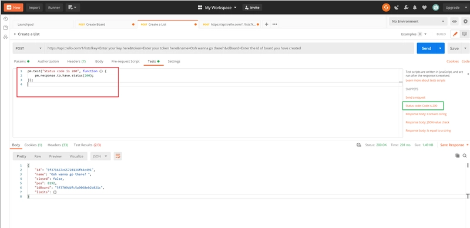Open the Authorization request tab
This screenshot has width=470, height=228.
(x=48, y=61)
